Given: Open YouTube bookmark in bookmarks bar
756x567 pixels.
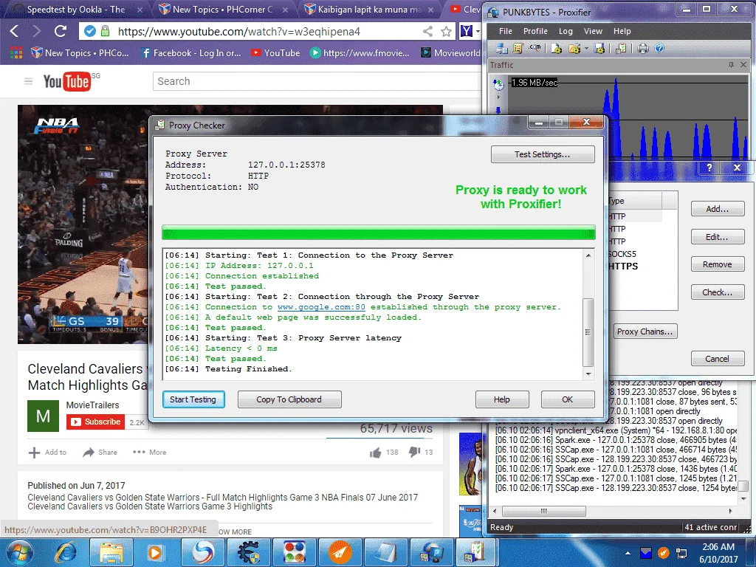Looking at the screenshot, I should pos(276,52).
